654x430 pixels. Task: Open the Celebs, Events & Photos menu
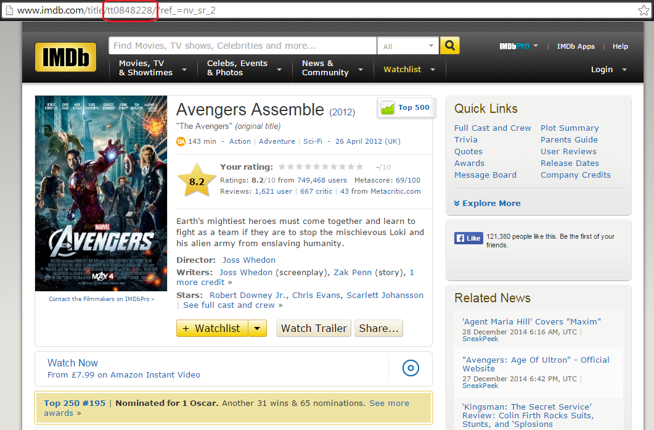pyautogui.click(x=244, y=68)
